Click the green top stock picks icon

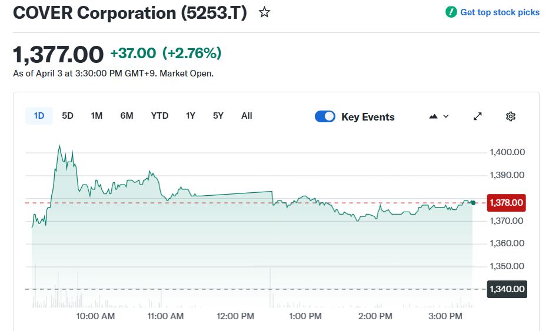tap(451, 12)
